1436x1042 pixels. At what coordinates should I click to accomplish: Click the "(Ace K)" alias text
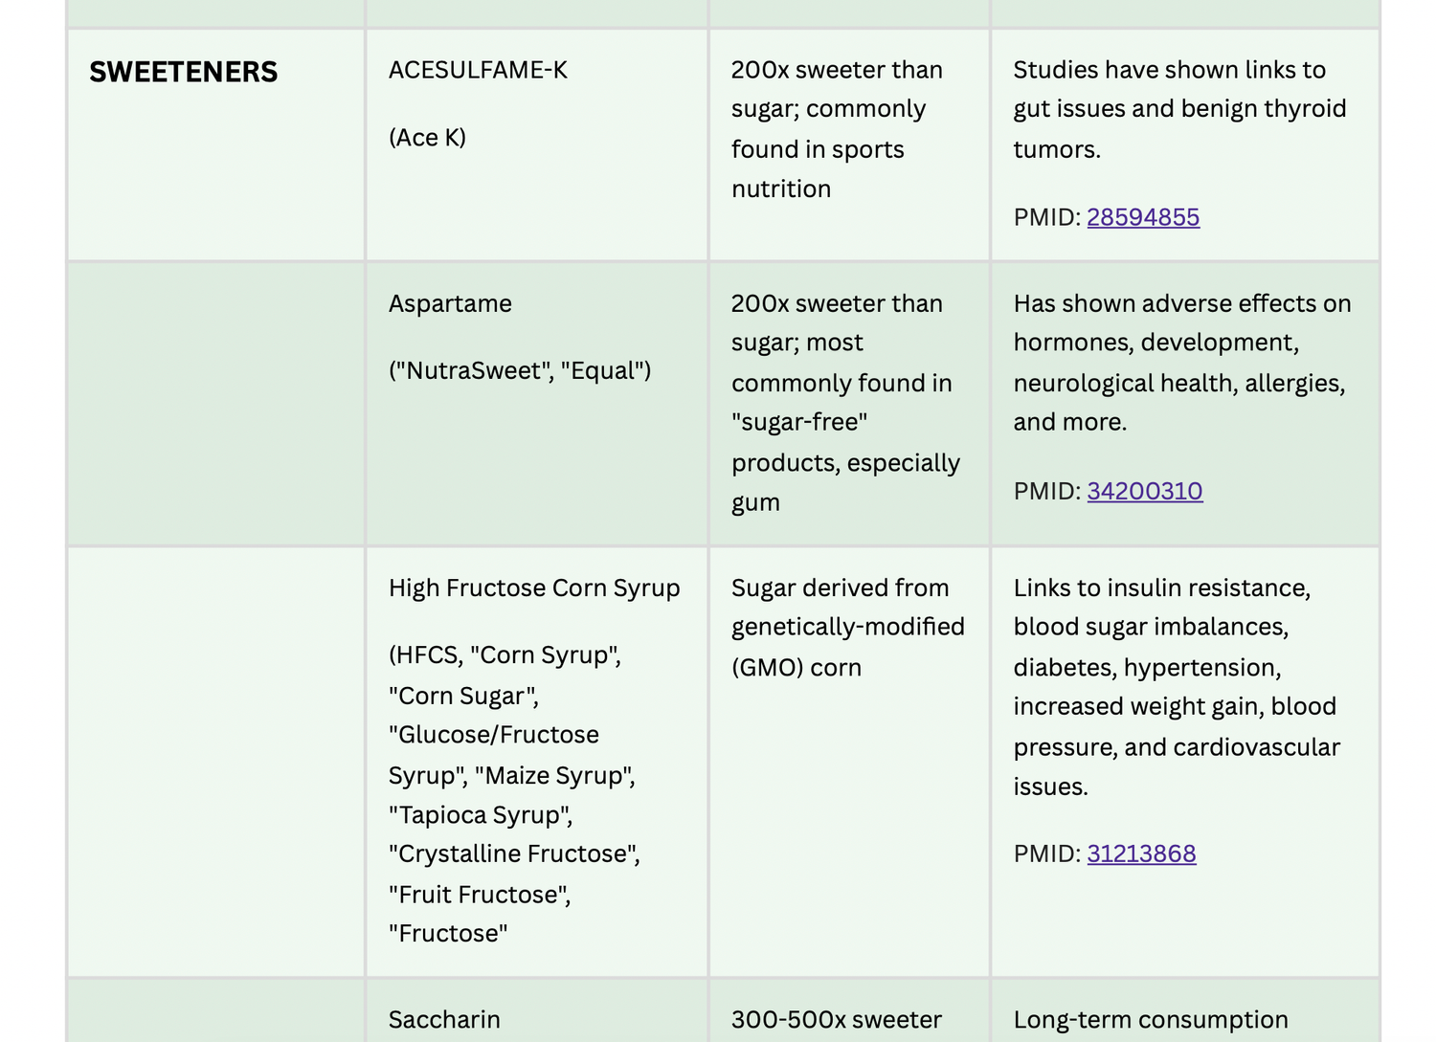[427, 138]
